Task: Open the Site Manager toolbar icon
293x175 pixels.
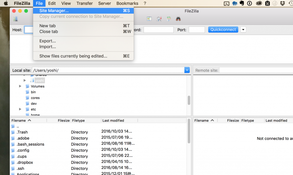Action: click(x=15, y=19)
